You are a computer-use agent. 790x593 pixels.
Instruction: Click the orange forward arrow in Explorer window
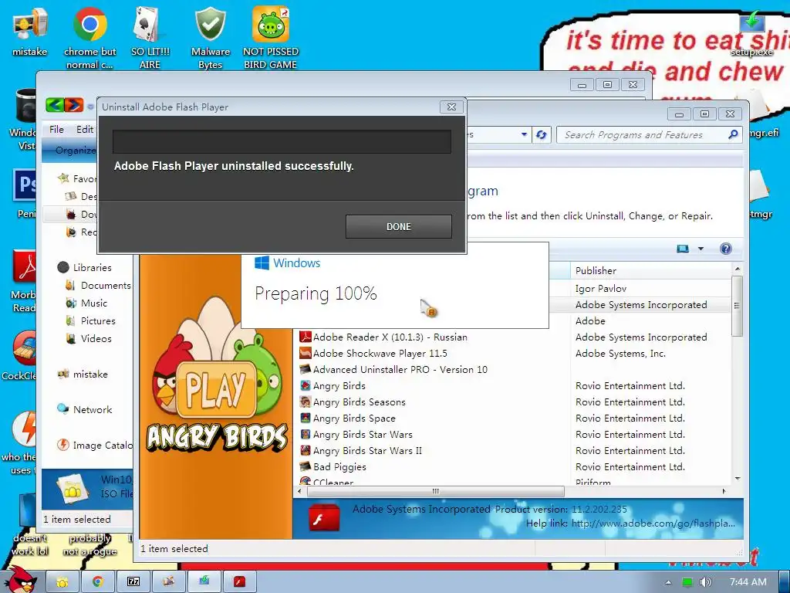73,105
